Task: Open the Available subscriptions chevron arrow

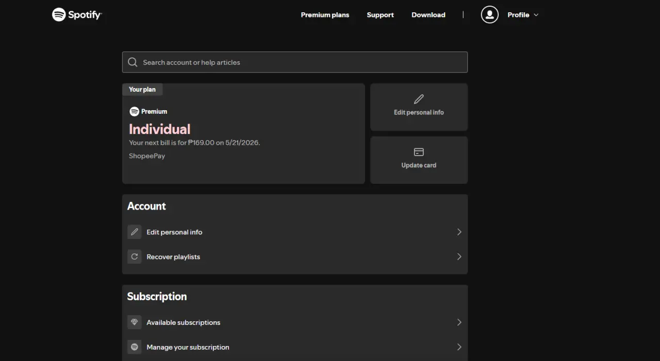Action: pyautogui.click(x=459, y=322)
